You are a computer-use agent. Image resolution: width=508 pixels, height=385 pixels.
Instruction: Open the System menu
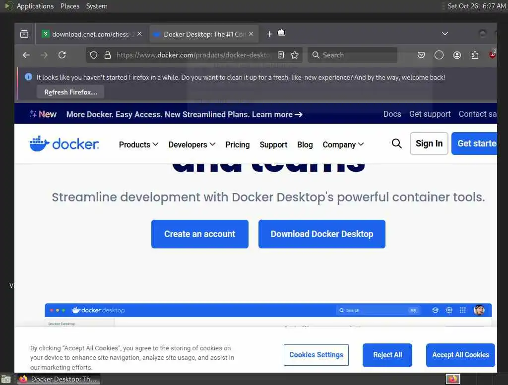[x=97, y=6]
